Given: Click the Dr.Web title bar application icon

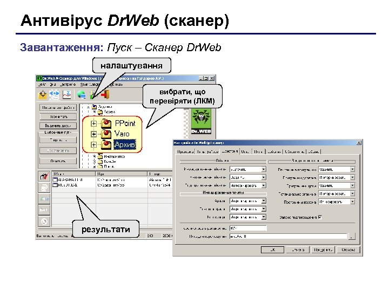Looking at the screenshot, I should (x=39, y=79).
